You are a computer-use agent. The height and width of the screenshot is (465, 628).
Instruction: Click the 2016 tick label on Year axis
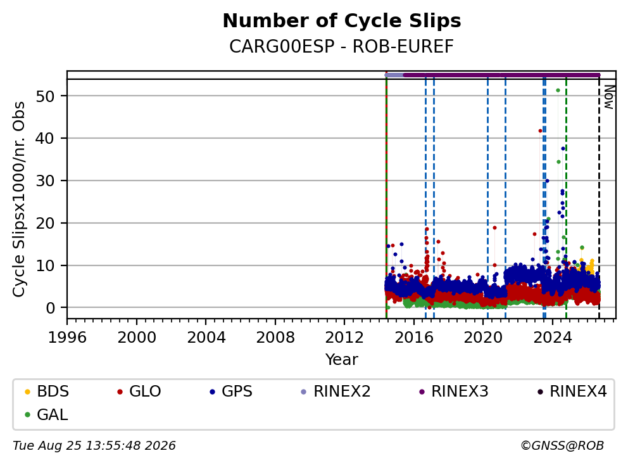point(414,338)
